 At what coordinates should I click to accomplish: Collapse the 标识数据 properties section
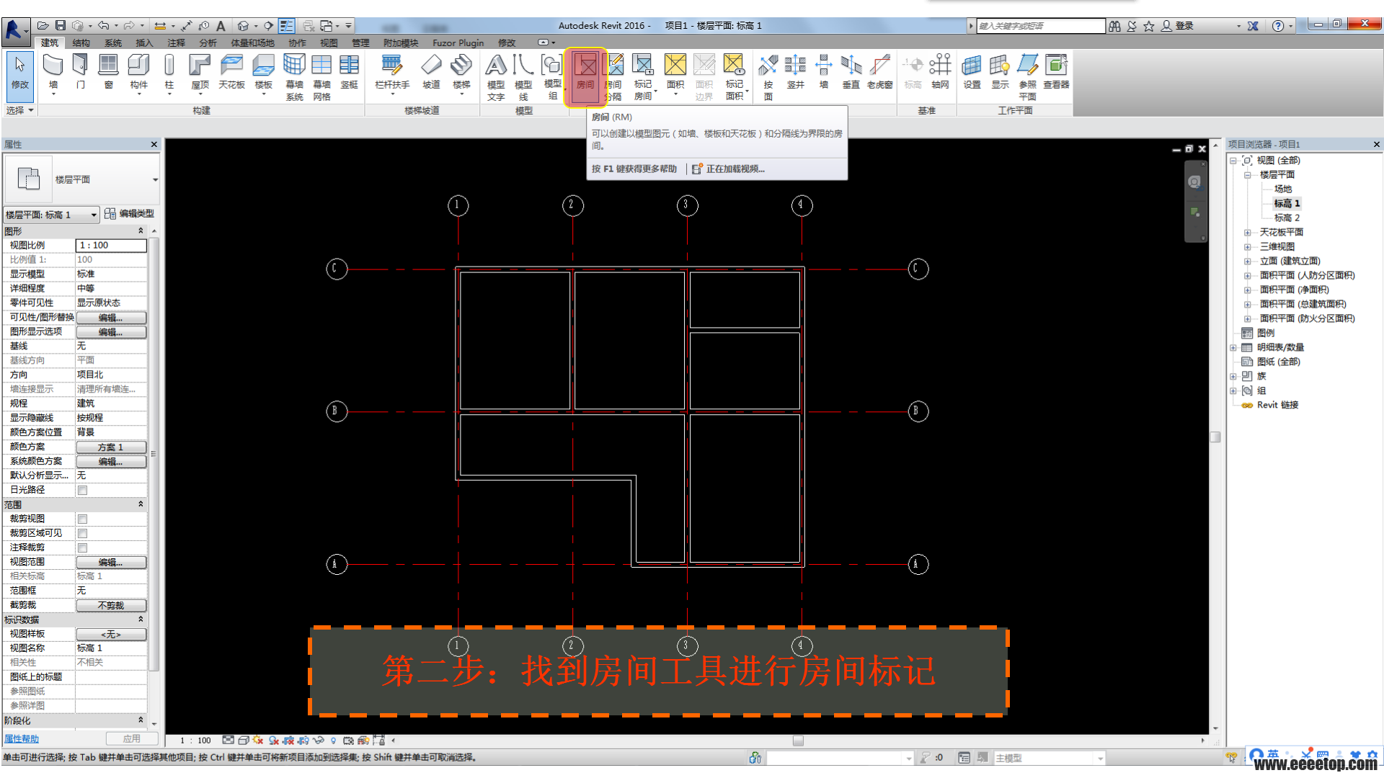click(x=141, y=620)
